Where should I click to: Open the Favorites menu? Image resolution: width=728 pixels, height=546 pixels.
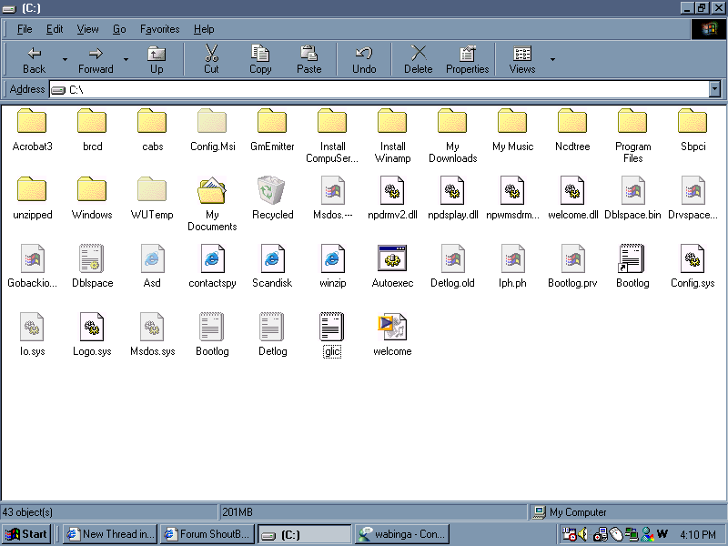[x=160, y=29]
